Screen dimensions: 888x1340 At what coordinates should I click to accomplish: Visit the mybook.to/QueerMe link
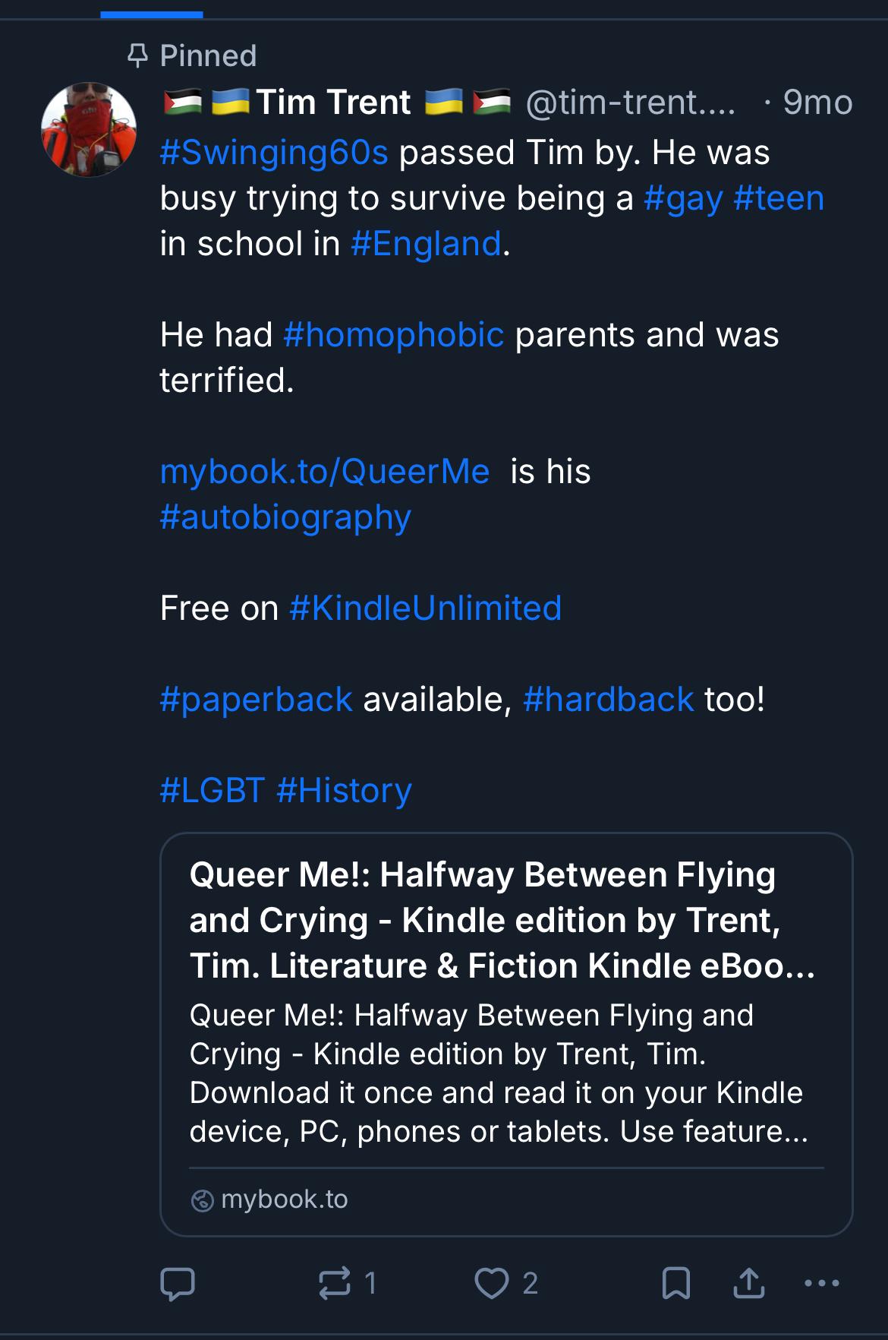tap(325, 472)
